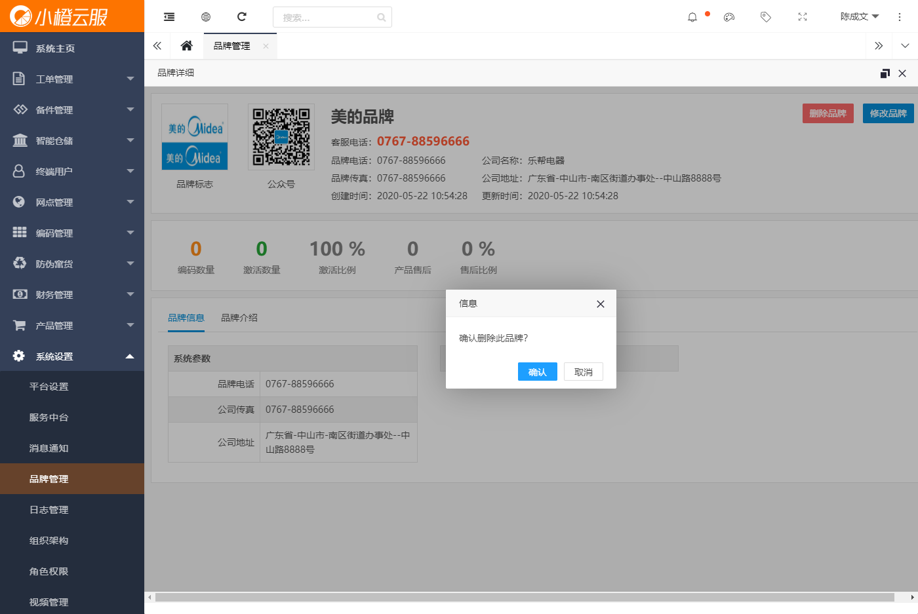Screen dimensions: 918x614
Task: Click the horizontal scrollbar at bottom
Action: click(x=525, y=598)
